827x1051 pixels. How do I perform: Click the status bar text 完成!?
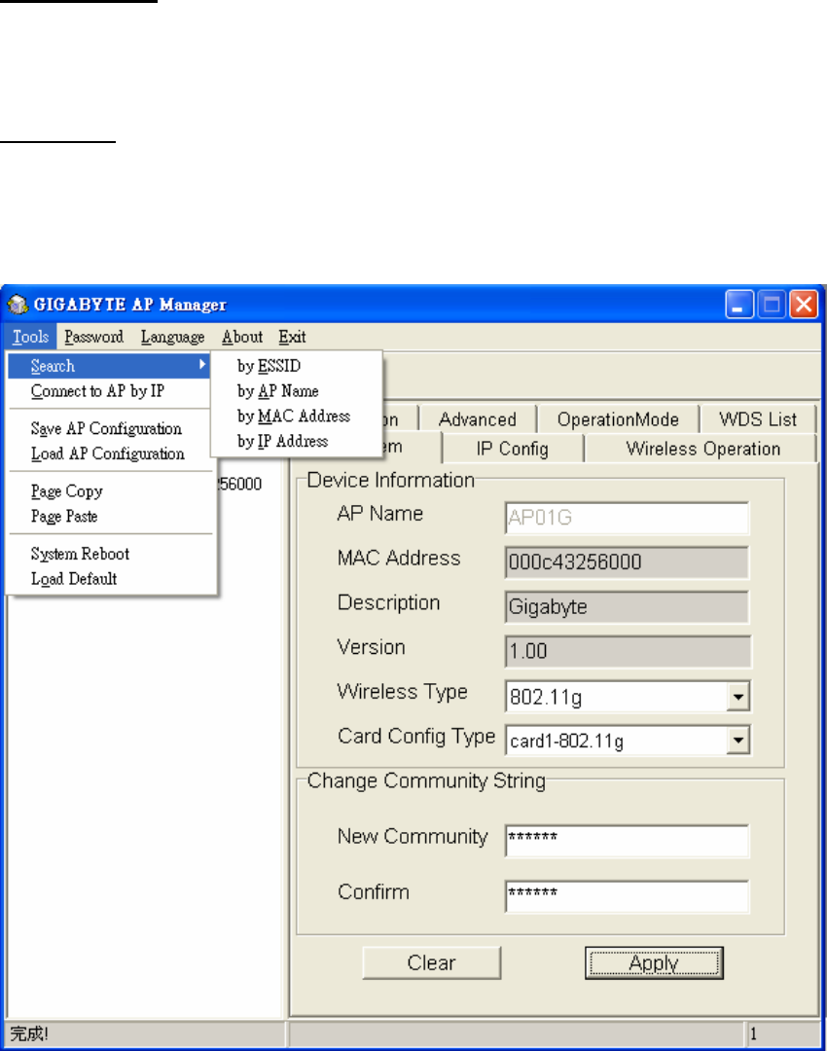tap(29, 1033)
